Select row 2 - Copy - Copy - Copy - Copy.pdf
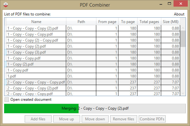Screen dimensions: 190x126 click(93, 82)
